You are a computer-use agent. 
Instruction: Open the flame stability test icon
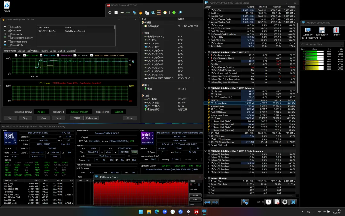141,12
